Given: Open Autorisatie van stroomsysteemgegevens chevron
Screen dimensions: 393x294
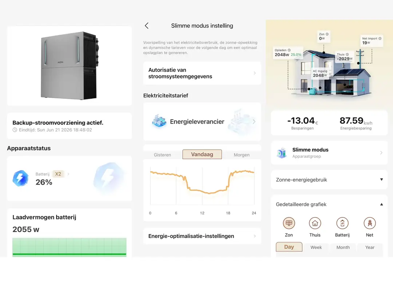Looking at the screenshot, I should coord(255,73).
